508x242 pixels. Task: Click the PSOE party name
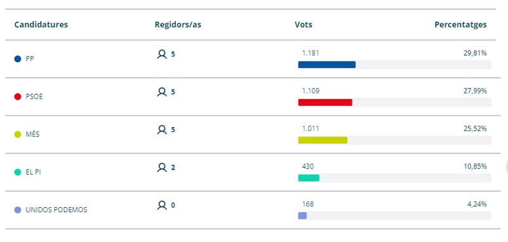(x=34, y=97)
